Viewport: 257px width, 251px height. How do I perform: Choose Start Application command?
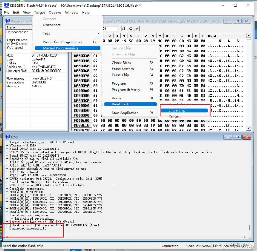(x=130, y=113)
